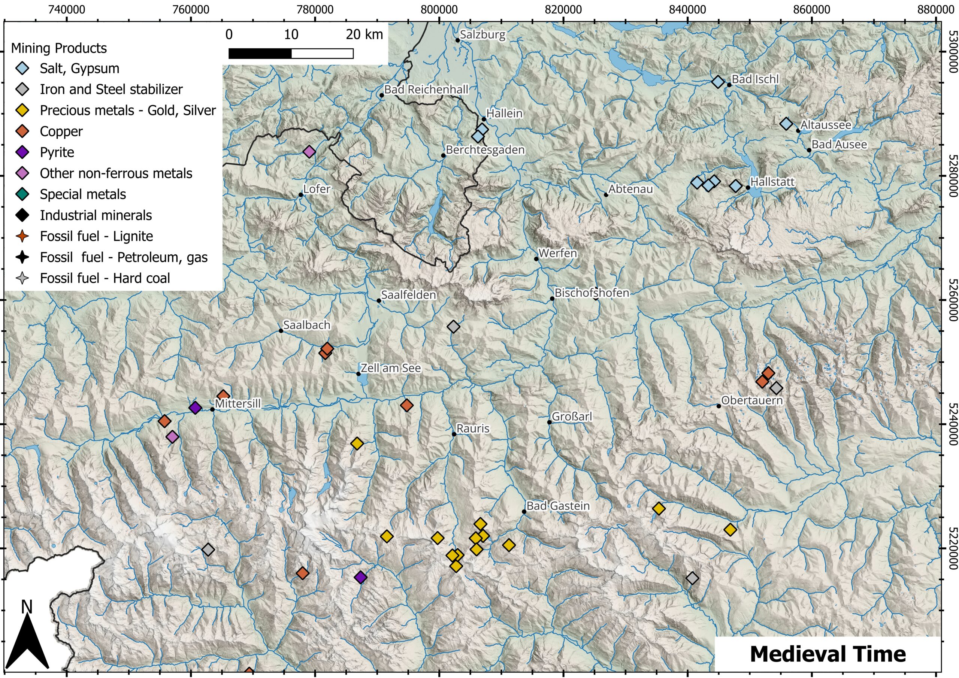Click the Bad Gastein town label
Screen dimensions: 959x678
(x=558, y=506)
